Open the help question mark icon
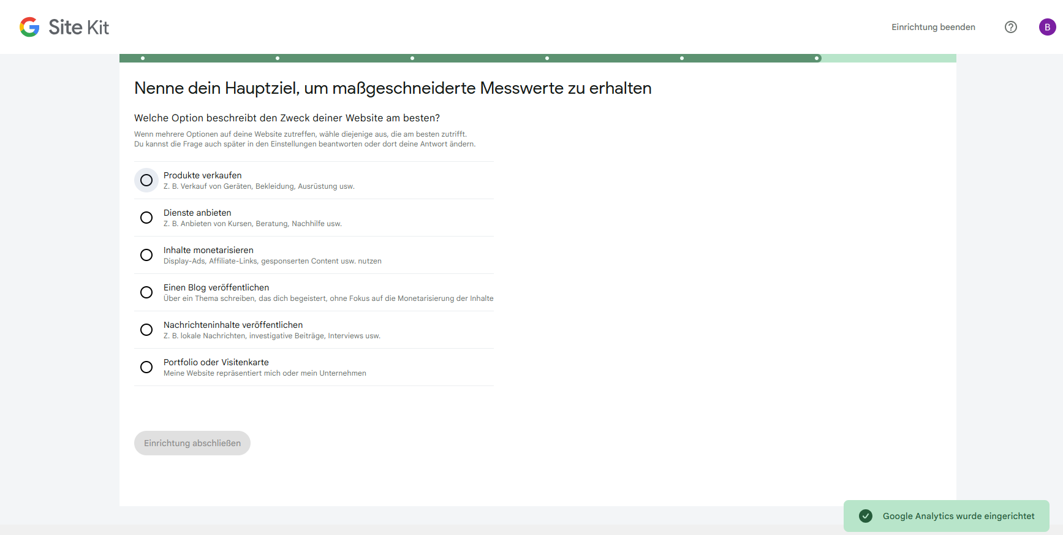This screenshot has width=1063, height=535. [x=1011, y=27]
